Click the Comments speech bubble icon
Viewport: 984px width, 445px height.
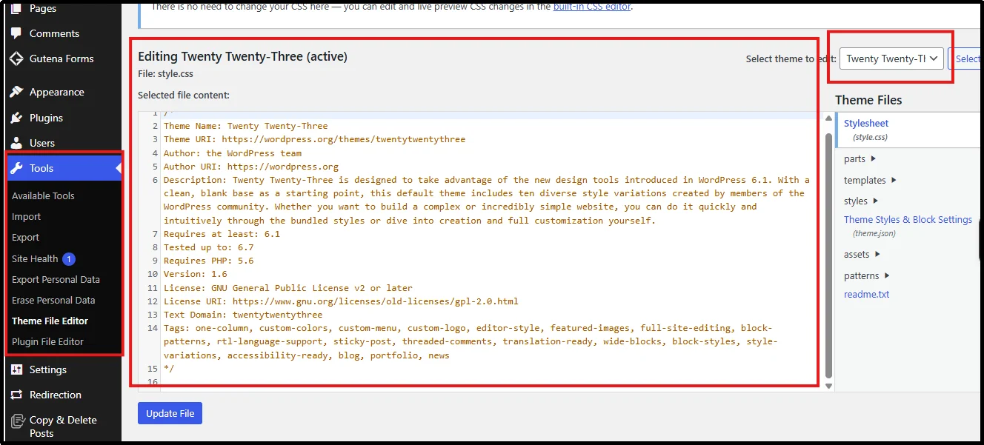coord(16,33)
